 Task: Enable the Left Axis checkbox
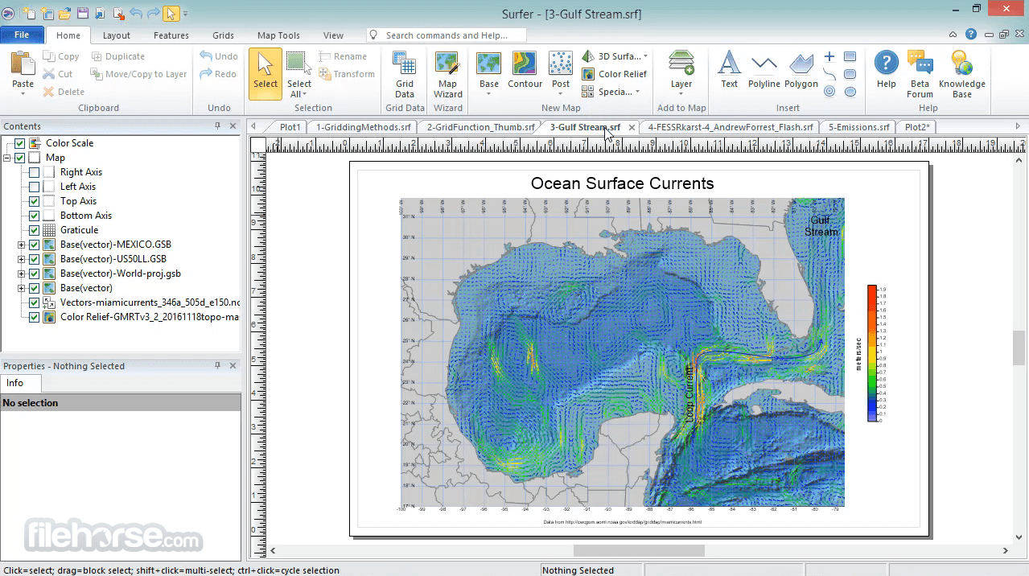click(x=34, y=187)
